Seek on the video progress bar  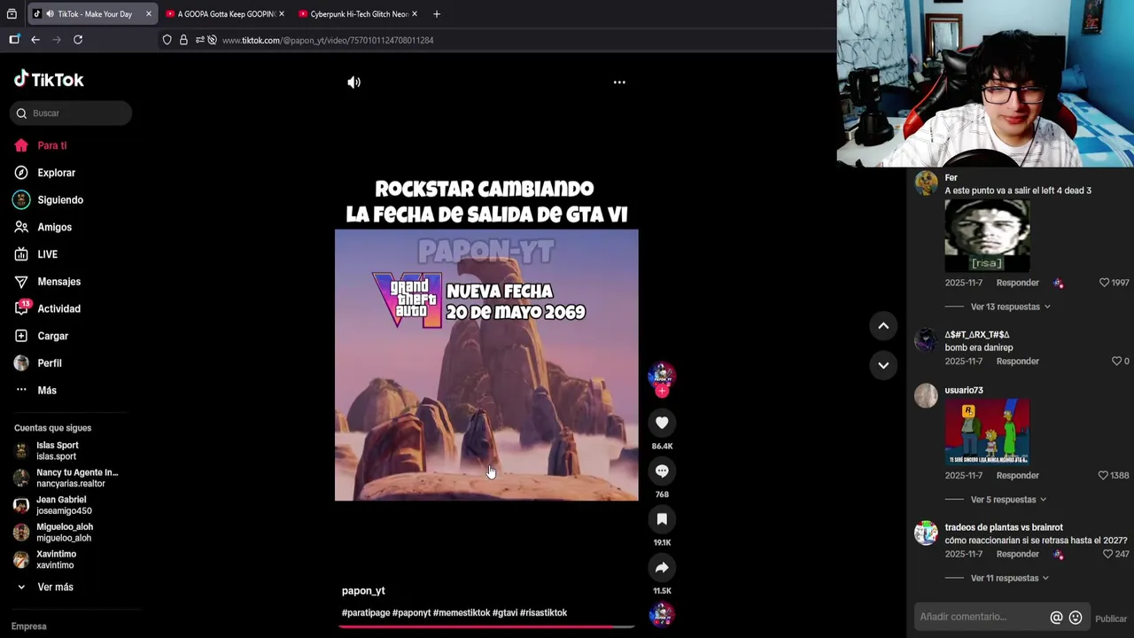pyautogui.click(x=486, y=626)
